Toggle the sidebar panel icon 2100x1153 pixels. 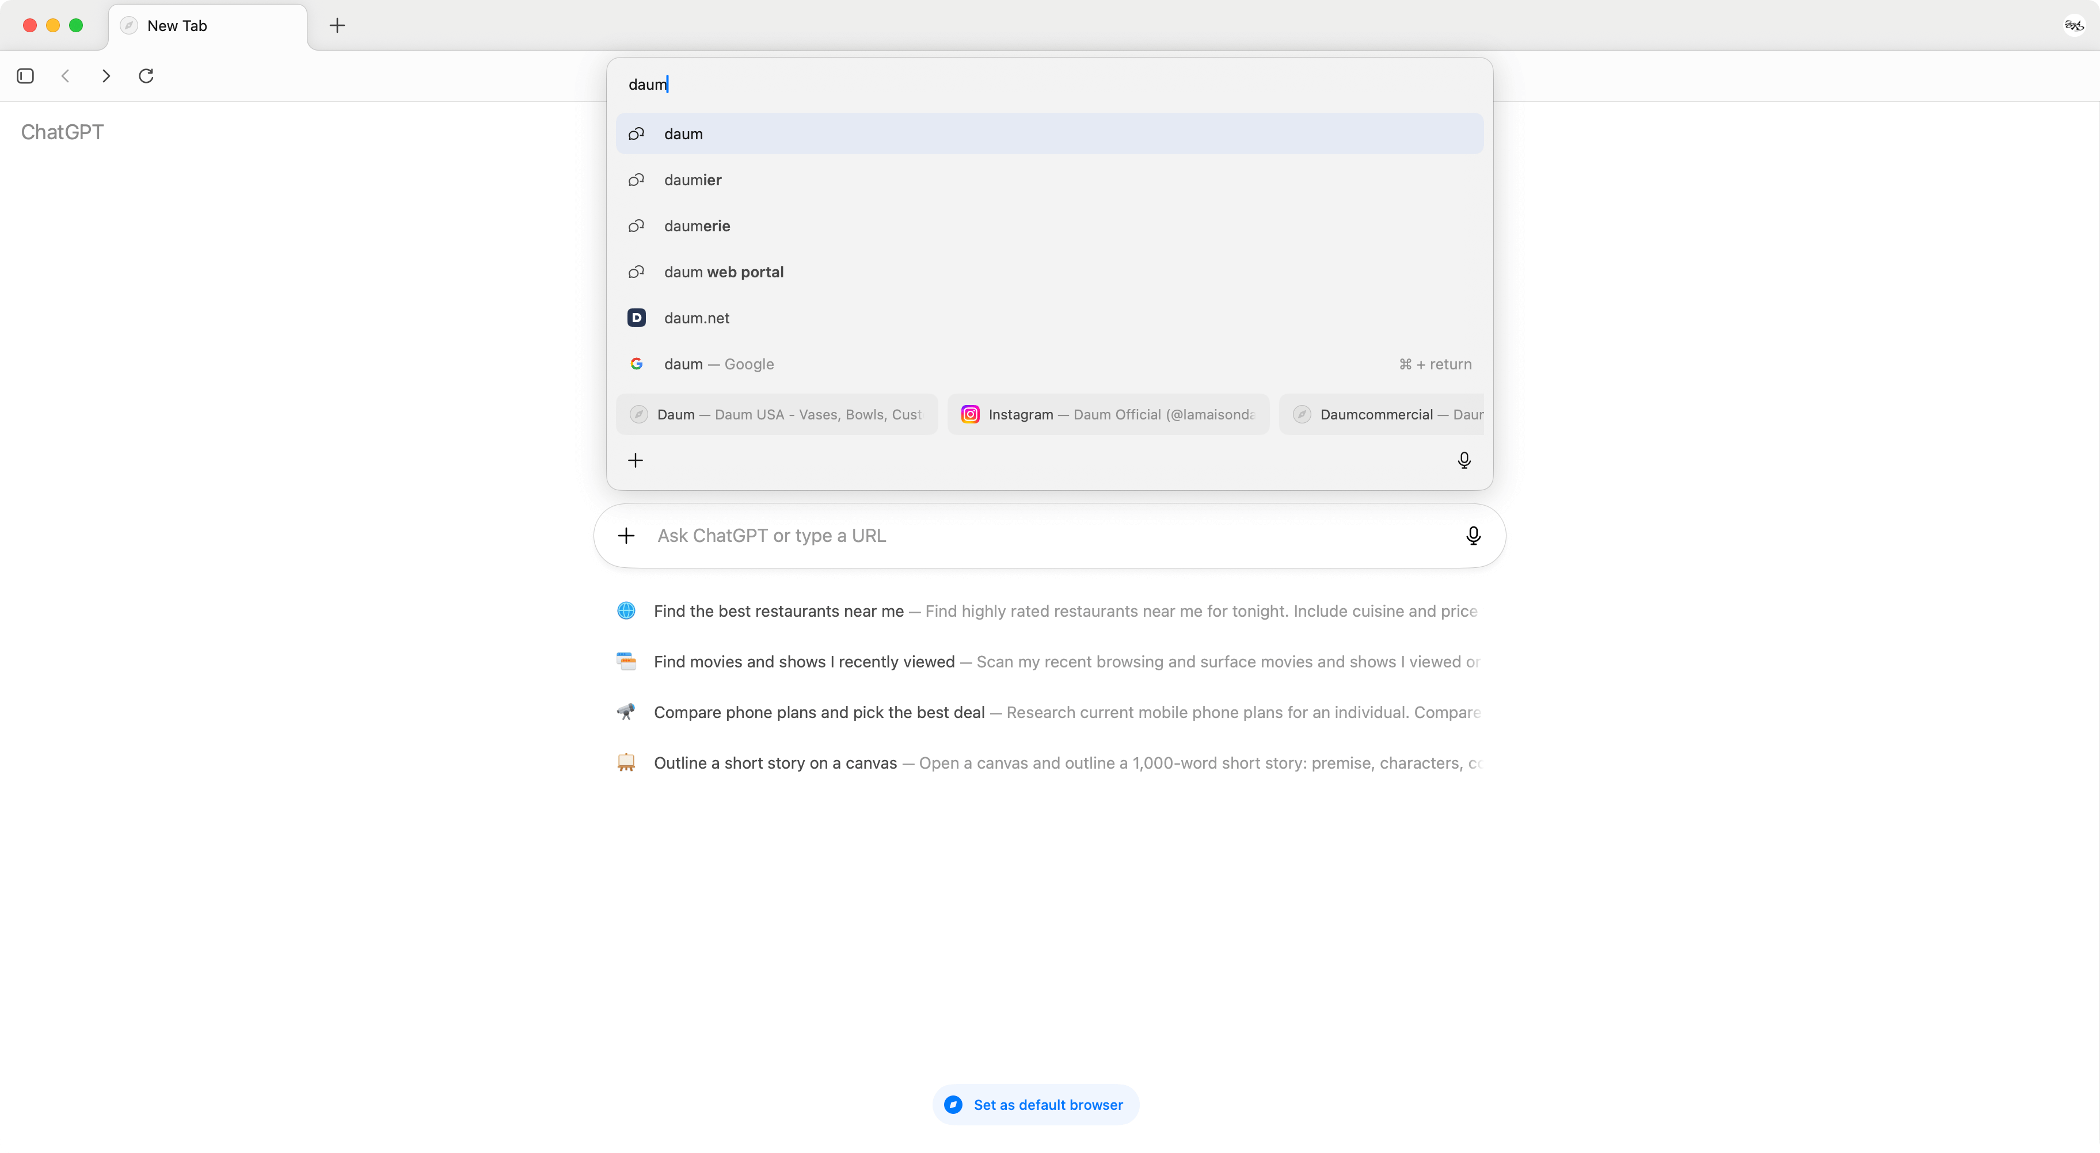(25, 76)
